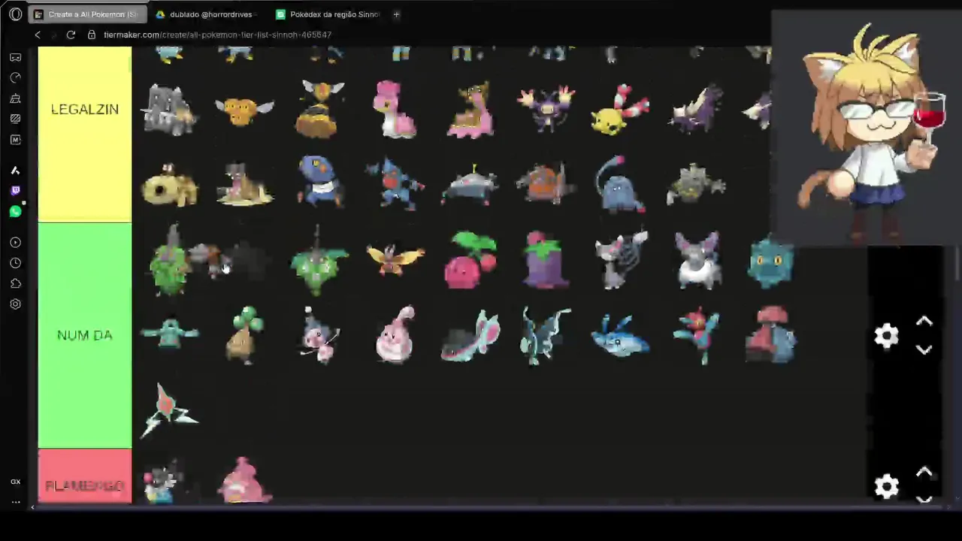Screen dimensions: 962x541
Task: Select pink Lickilicky in FLAMENGO tier
Action: coord(245,479)
